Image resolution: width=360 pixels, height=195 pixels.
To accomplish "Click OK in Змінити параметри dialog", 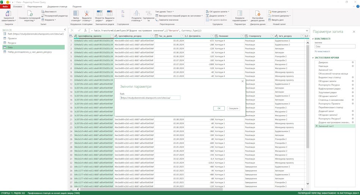I will 219,108.
